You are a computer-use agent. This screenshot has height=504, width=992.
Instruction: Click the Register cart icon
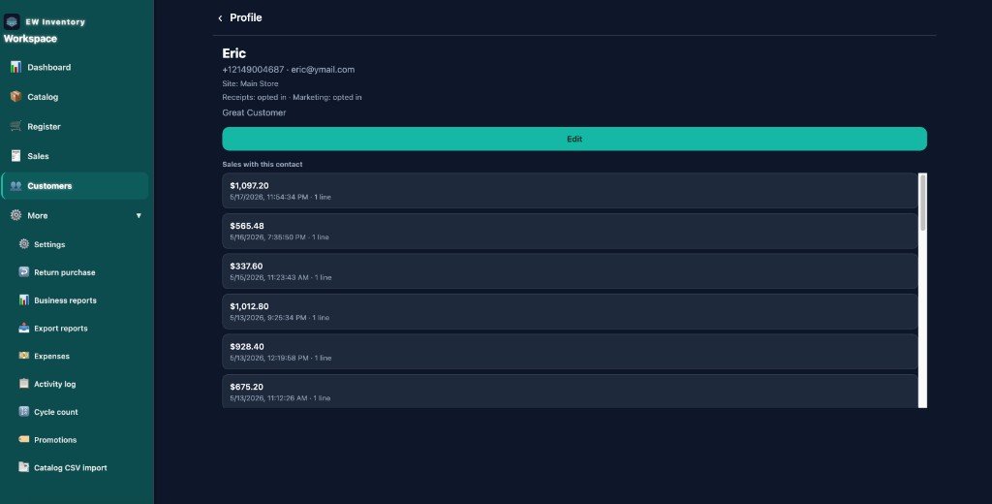[15, 126]
